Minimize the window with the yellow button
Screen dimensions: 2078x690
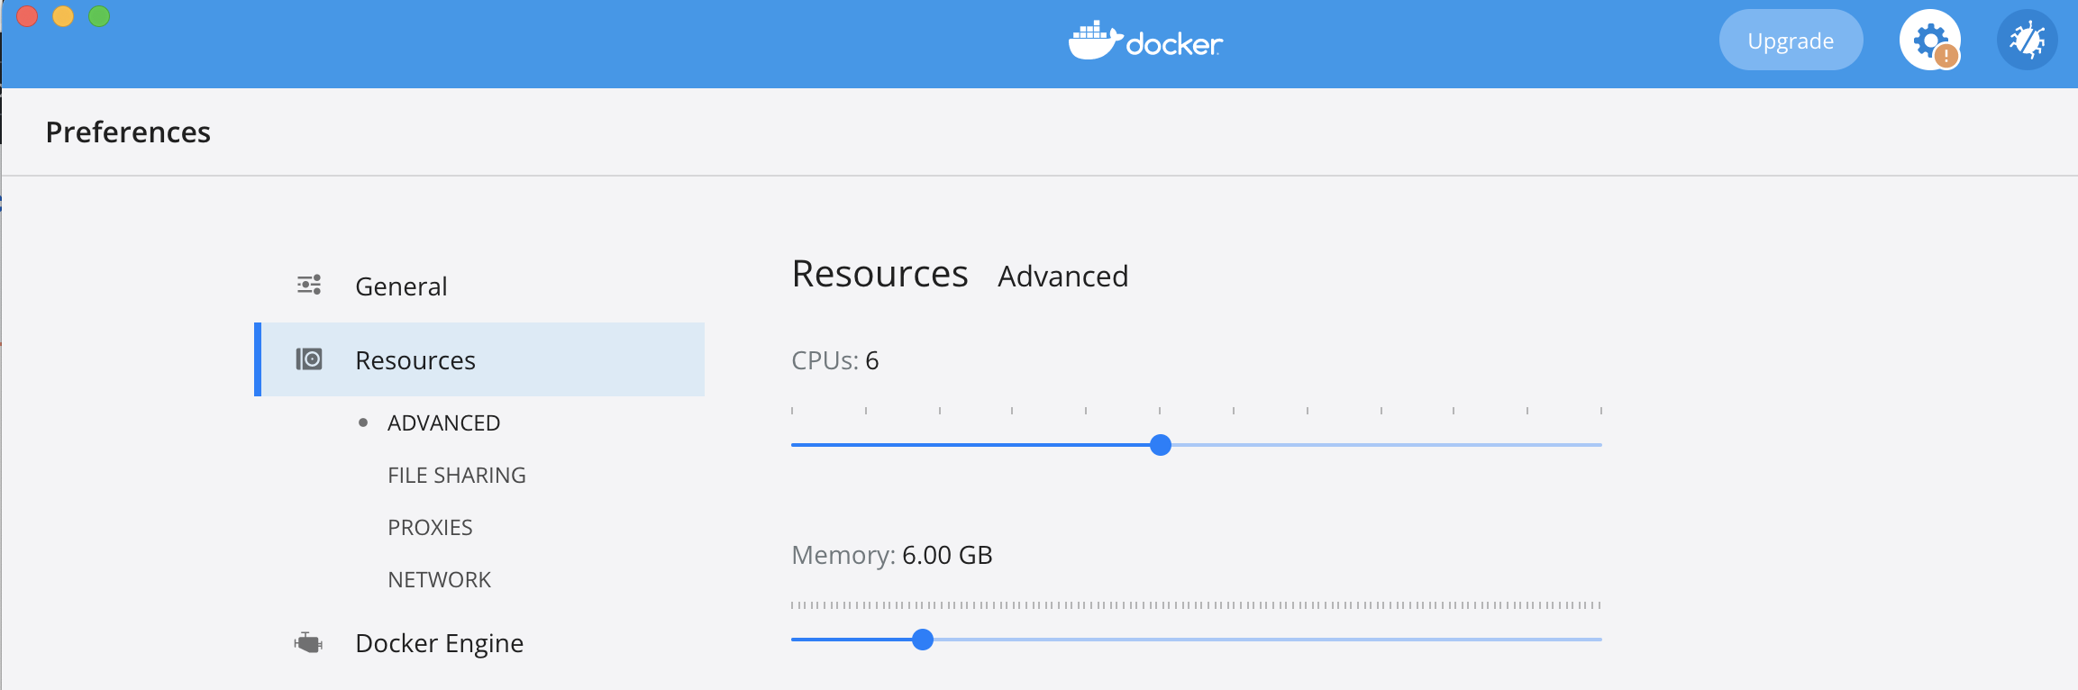[63, 15]
